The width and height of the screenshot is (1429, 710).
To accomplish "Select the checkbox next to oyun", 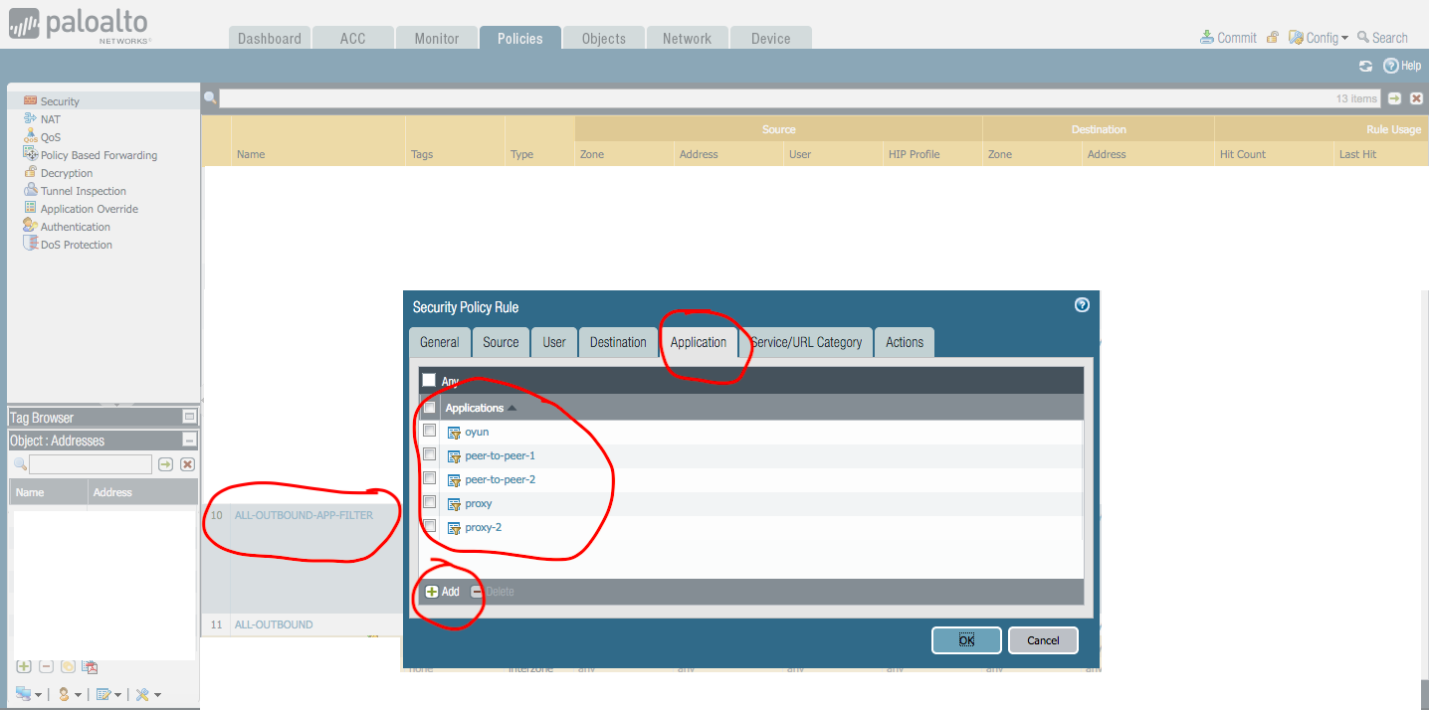I will pyautogui.click(x=429, y=431).
